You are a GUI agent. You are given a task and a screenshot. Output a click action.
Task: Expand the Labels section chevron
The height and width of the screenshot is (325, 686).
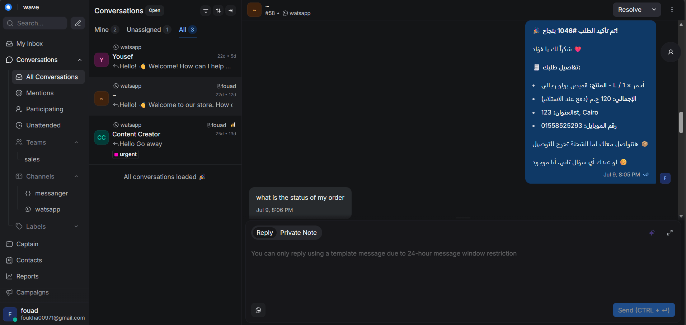coord(76,227)
